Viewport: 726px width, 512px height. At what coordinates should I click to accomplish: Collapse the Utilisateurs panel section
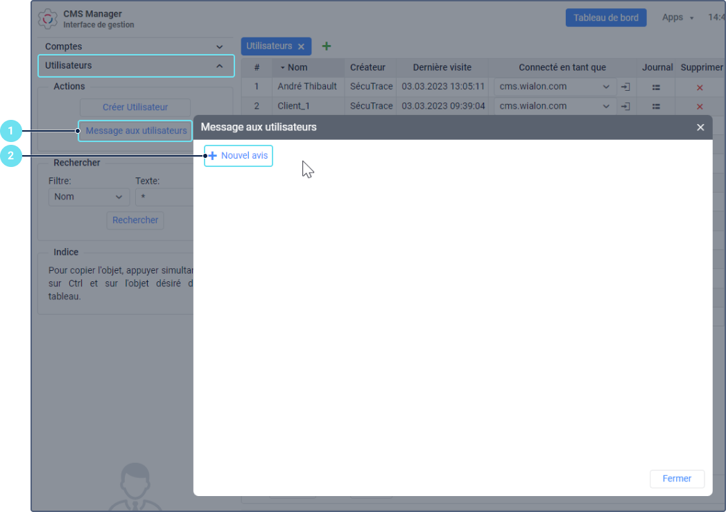135,66
